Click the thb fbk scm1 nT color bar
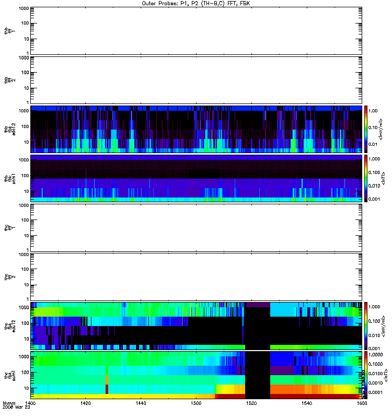Screen dimensions: 392x418 click(x=366, y=179)
